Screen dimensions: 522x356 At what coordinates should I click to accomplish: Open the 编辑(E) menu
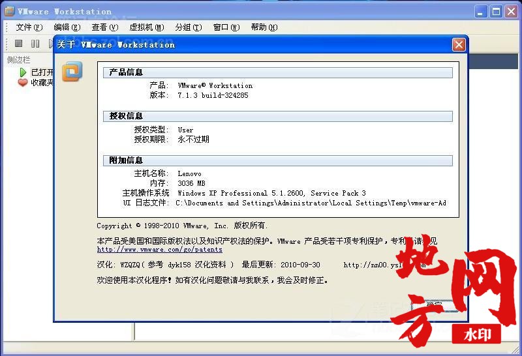pyautogui.click(x=67, y=27)
